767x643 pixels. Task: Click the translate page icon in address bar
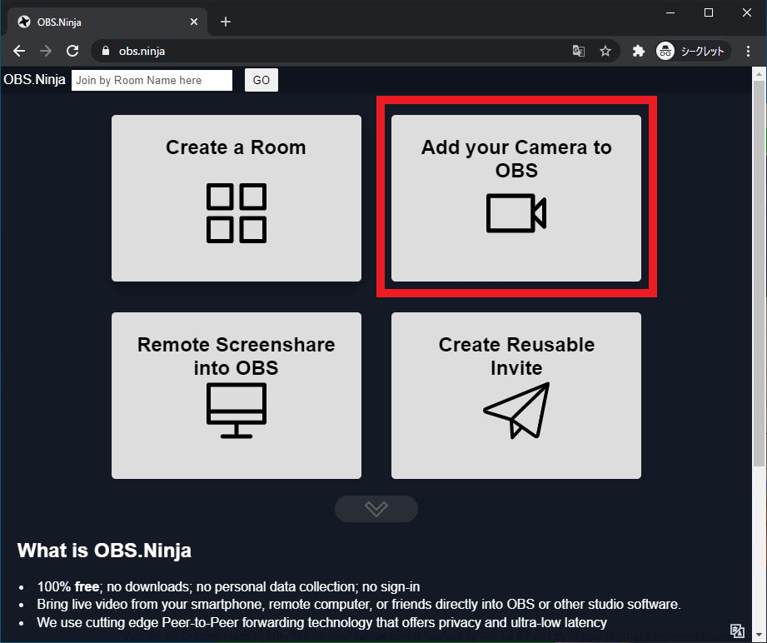(x=579, y=51)
